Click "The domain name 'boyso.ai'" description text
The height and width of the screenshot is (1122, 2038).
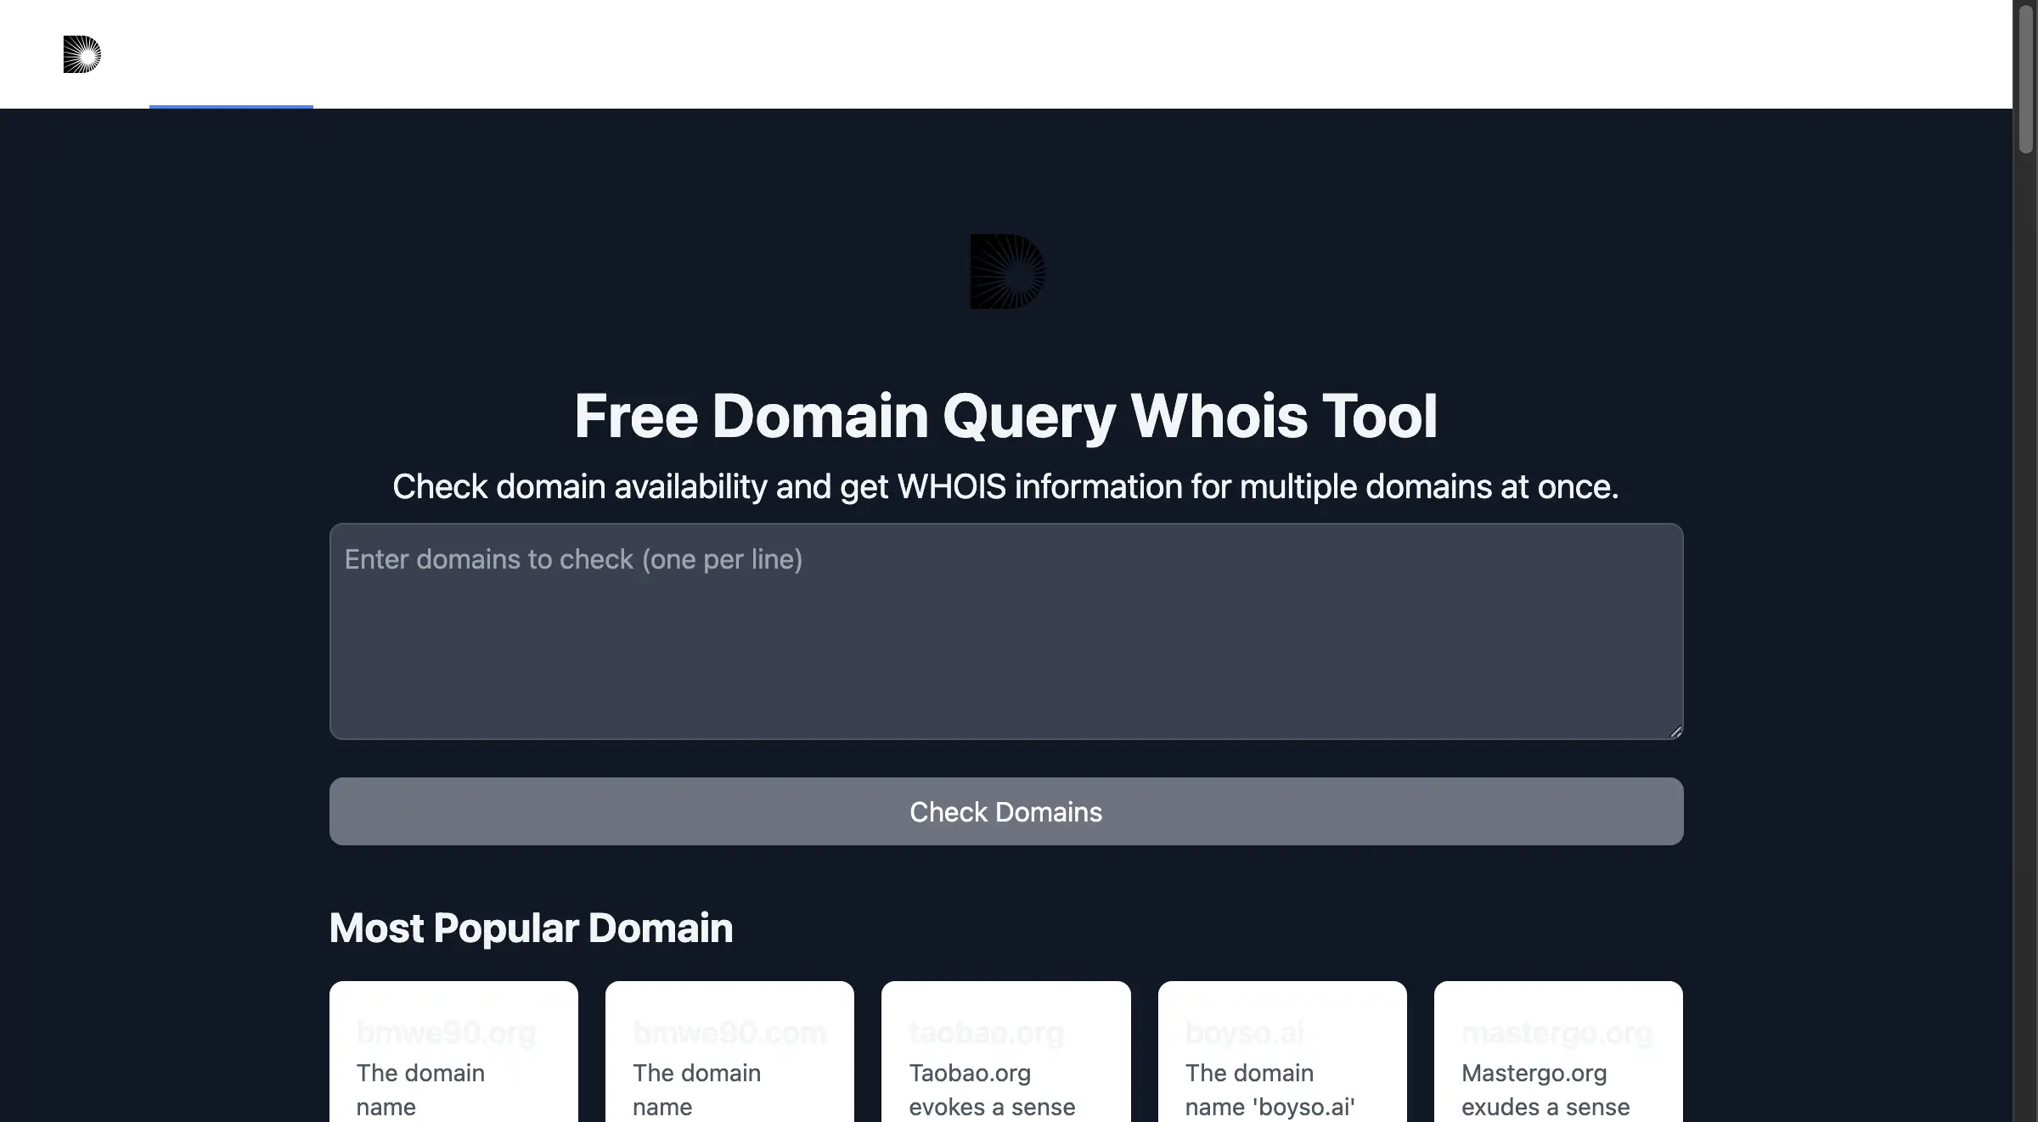point(1270,1090)
